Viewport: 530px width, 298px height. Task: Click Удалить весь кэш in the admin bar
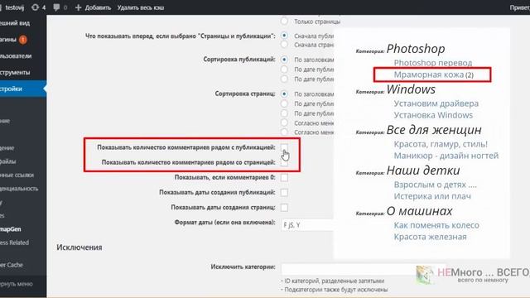(141, 7)
